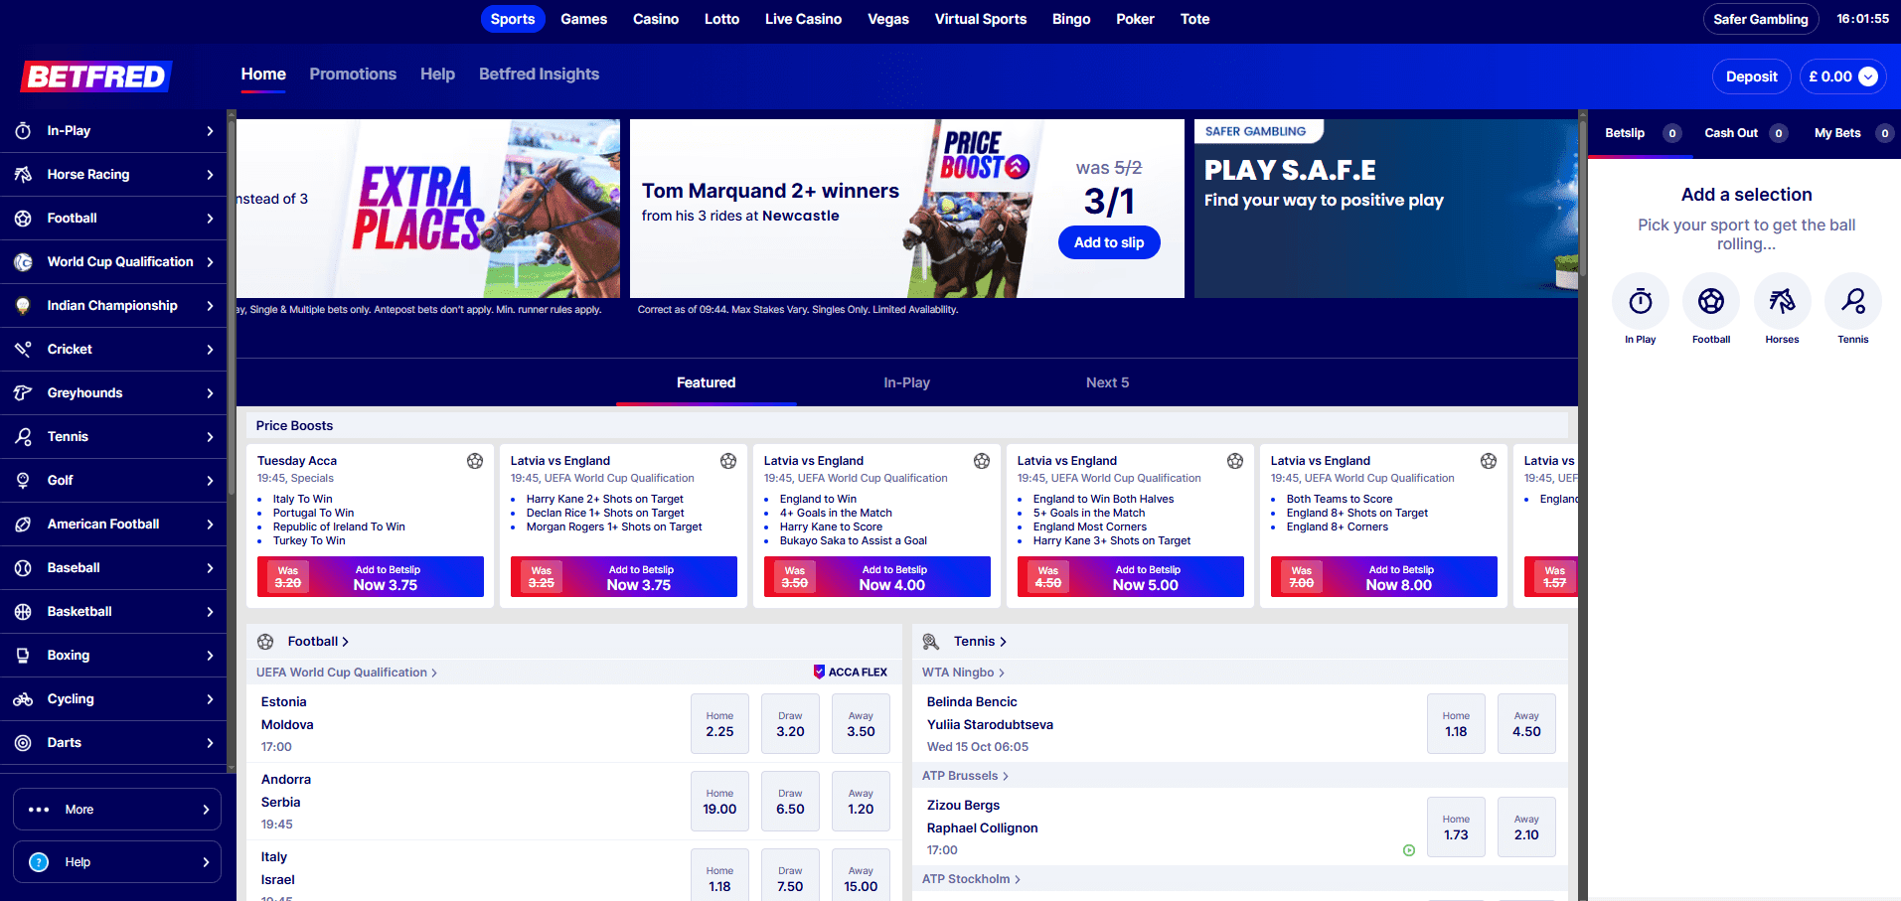Open the Tennis racket quick-link icon
Image resolution: width=1901 pixels, height=901 pixels.
click(1852, 301)
